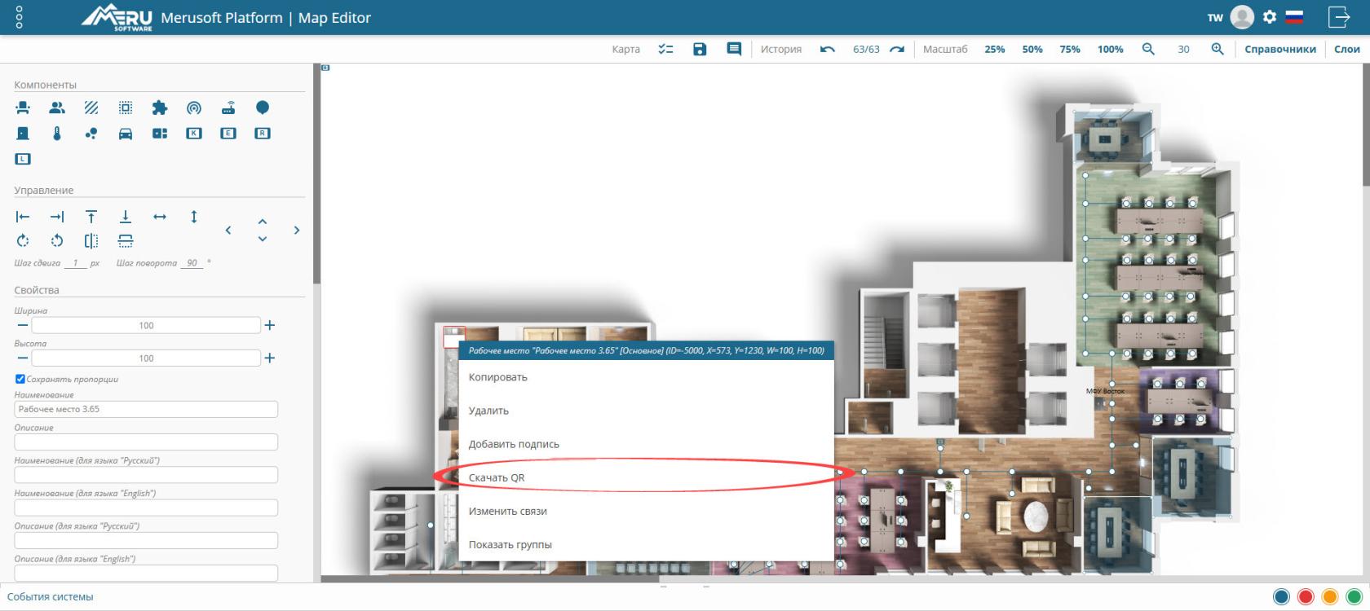The width and height of the screenshot is (1370, 611).
Task: Select the workplace chair component
Action: 23,108
